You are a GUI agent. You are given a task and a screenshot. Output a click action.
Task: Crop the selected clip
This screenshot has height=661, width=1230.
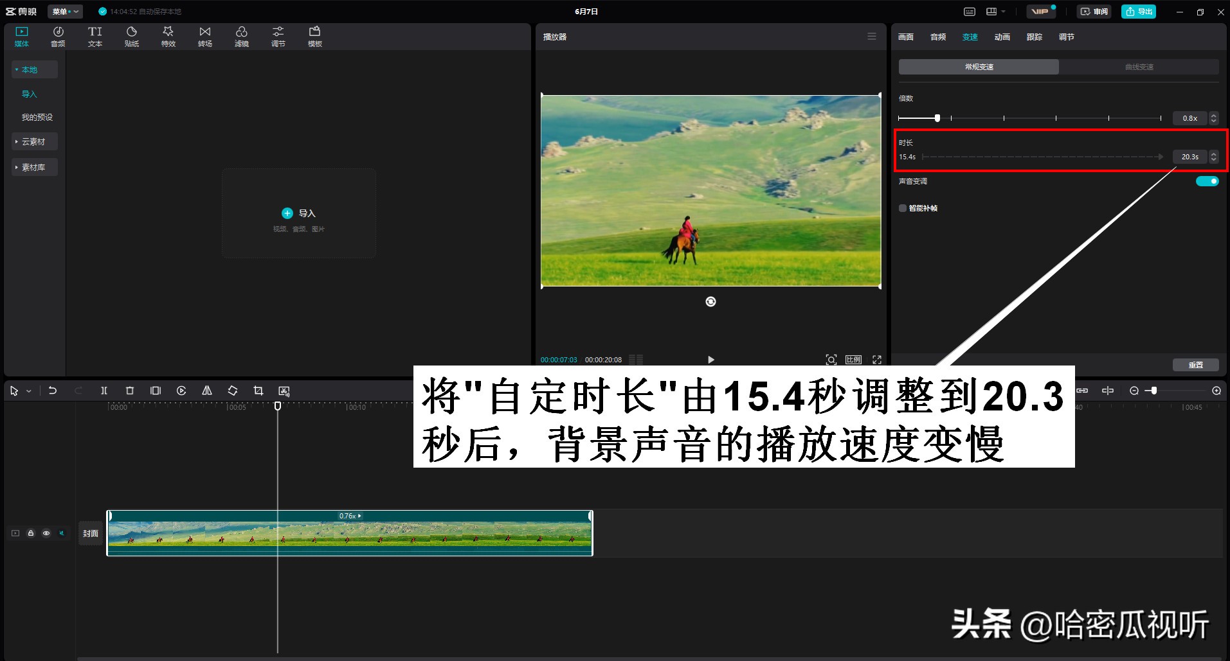pos(258,390)
